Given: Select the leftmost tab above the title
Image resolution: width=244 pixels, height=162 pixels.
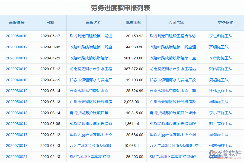Looking at the screenshot, I should [28, 1].
